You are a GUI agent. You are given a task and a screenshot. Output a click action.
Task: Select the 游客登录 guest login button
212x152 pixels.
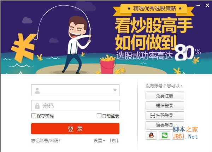[x=165, y=125]
